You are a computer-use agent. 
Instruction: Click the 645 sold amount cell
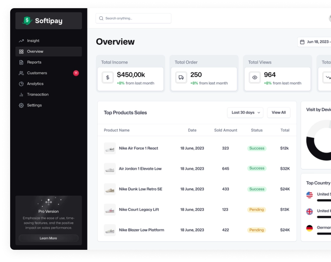[225, 169]
